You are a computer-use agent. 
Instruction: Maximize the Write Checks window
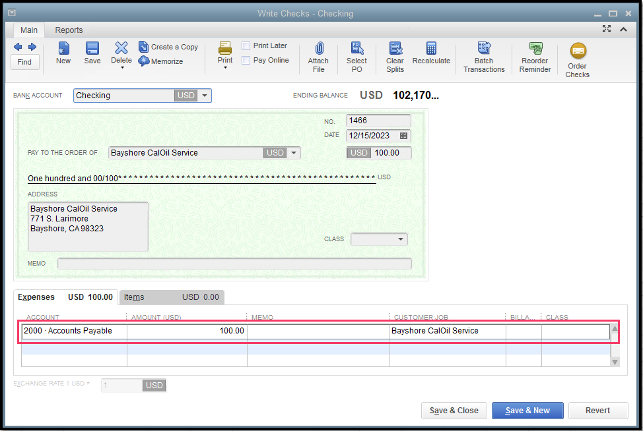[613, 13]
